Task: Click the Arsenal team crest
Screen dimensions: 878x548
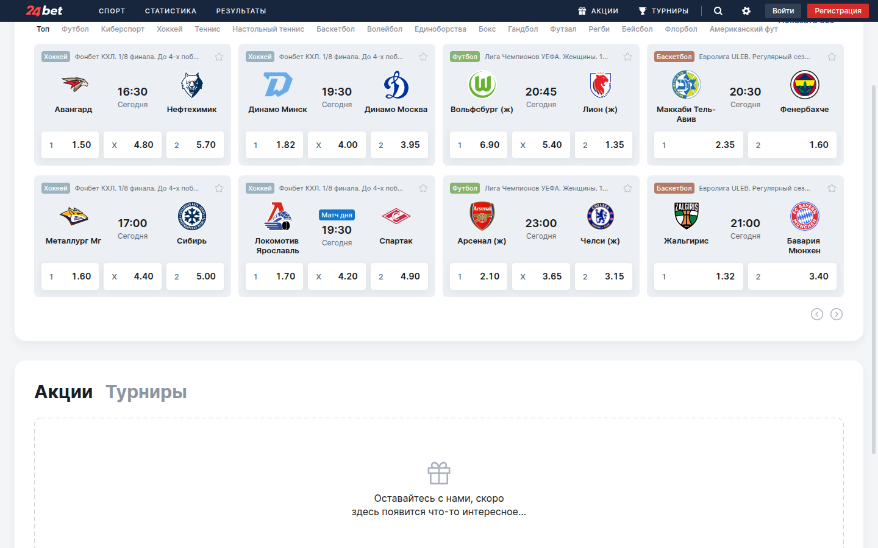Action: tap(482, 216)
